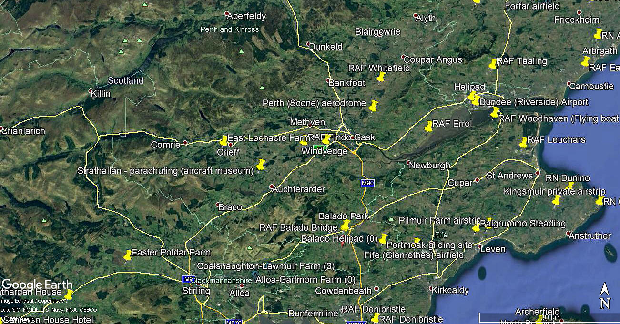620x324 pixels.
Task: Click the Dunkeld town label
Action: point(326,47)
